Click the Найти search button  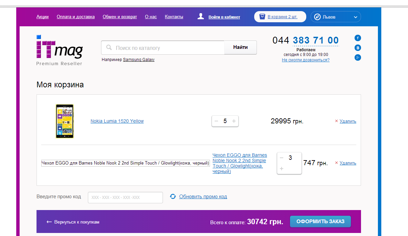[240, 47]
